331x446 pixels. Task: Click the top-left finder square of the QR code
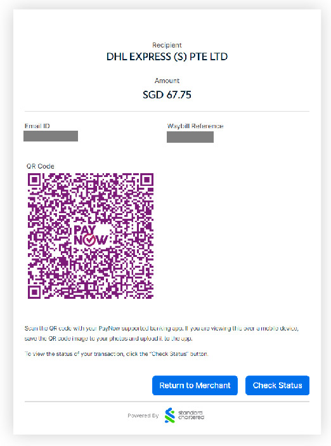pyautogui.click(x=34, y=180)
